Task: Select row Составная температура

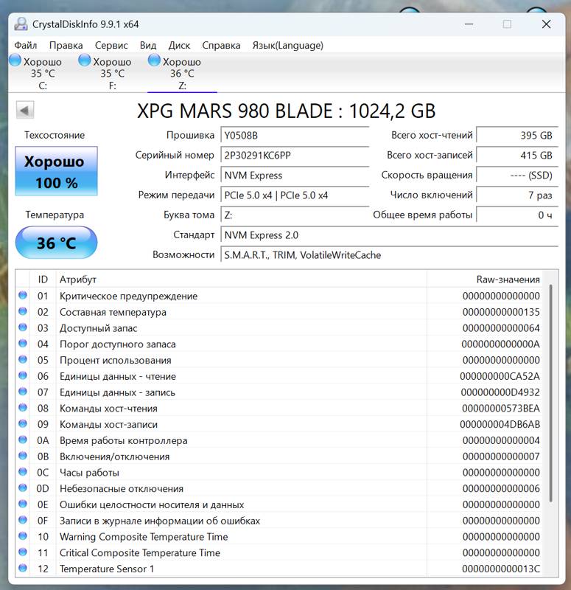Action: coord(279,312)
